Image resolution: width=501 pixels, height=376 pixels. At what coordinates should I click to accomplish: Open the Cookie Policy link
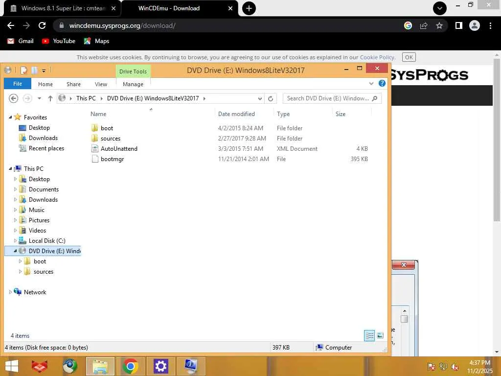377,57
